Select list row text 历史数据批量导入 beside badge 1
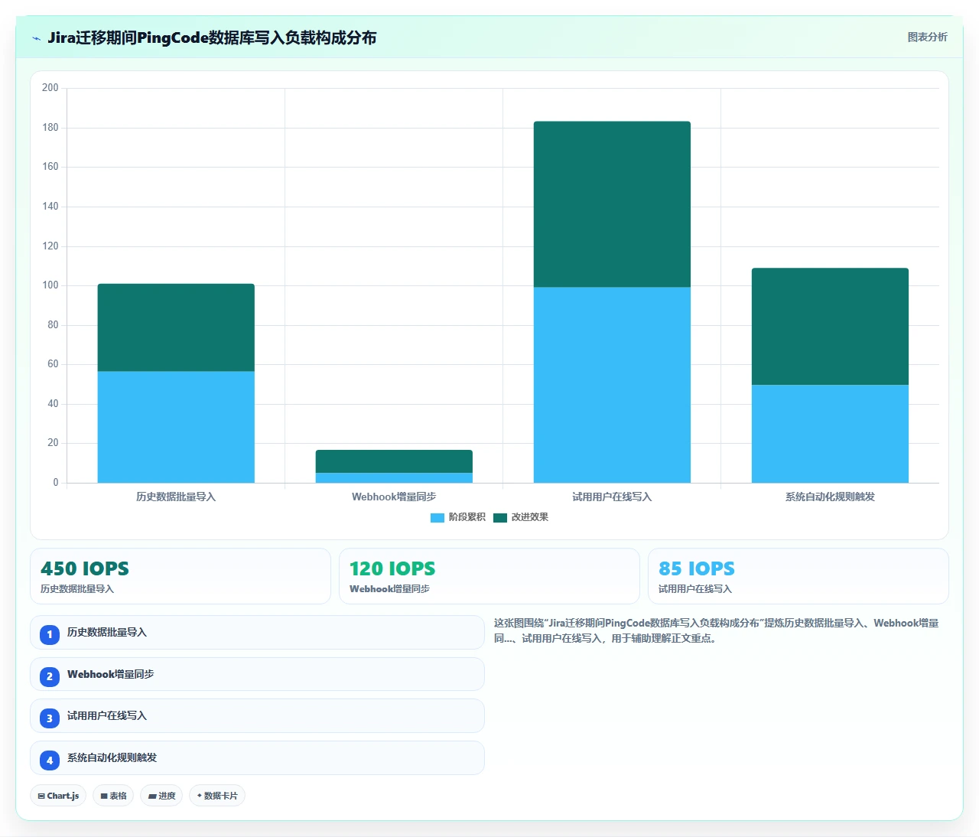This screenshot has height=837, width=979. pos(107,633)
